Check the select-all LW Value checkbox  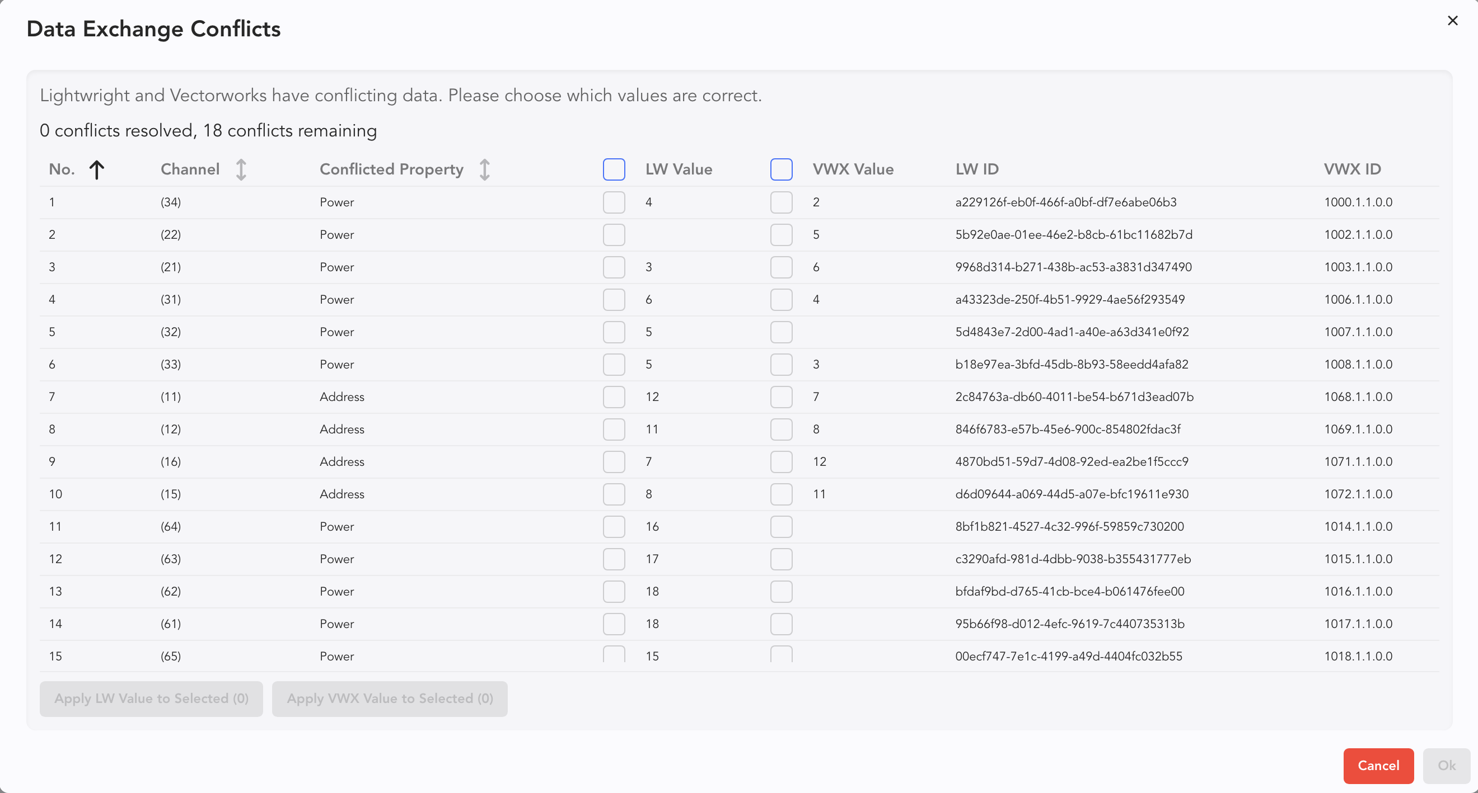coord(614,169)
